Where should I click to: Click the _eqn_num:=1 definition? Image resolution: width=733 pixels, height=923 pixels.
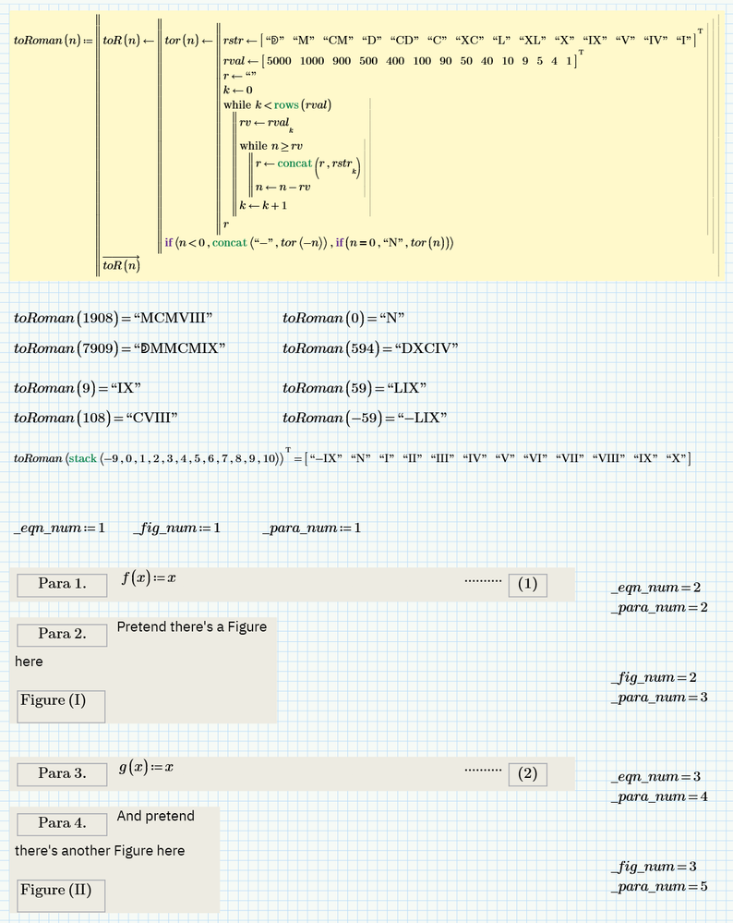[60, 528]
